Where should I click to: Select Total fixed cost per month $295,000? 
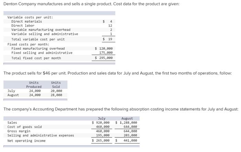104,58
